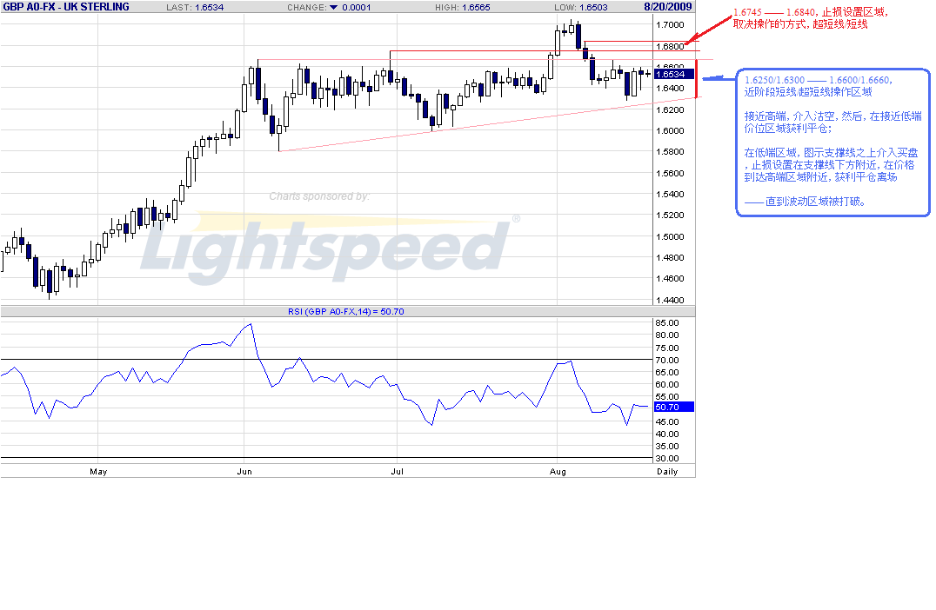This screenshot has height=610, width=936.
Task: Click the RSI 75.00 axis label
Action: pos(667,348)
